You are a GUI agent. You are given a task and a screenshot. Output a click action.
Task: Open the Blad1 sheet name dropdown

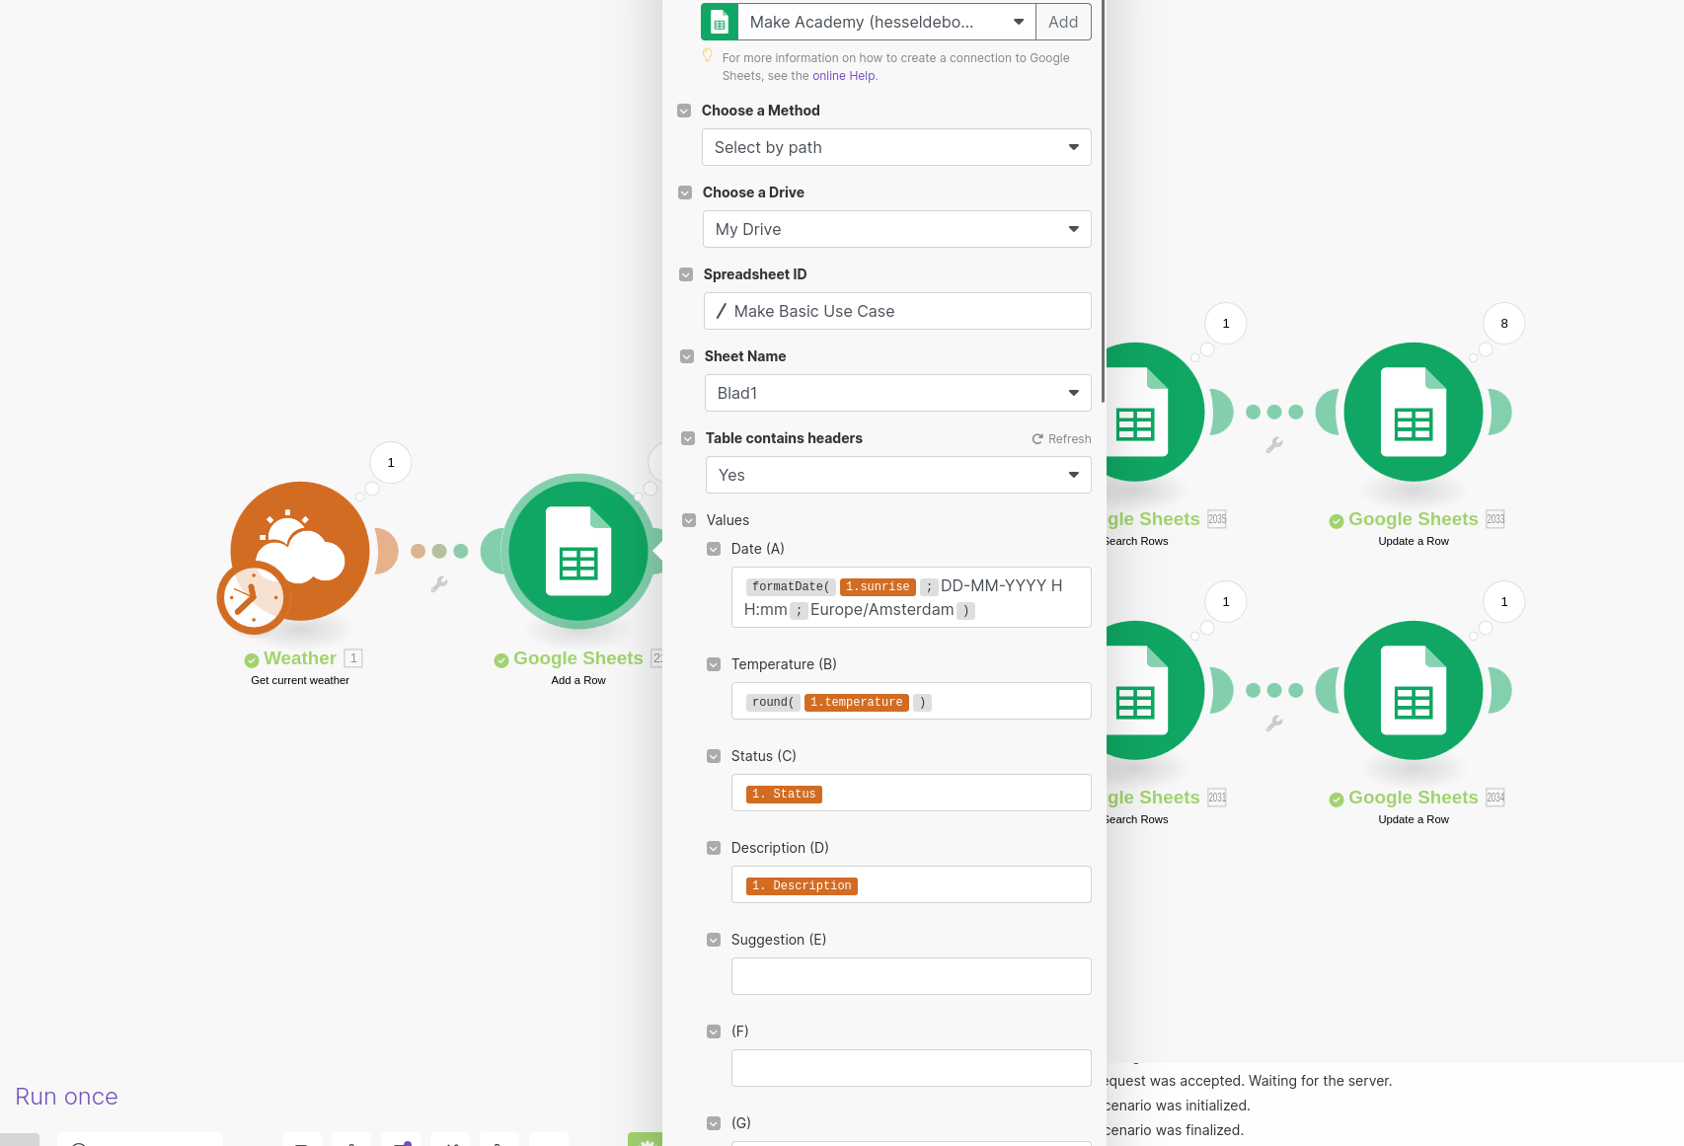(898, 393)
